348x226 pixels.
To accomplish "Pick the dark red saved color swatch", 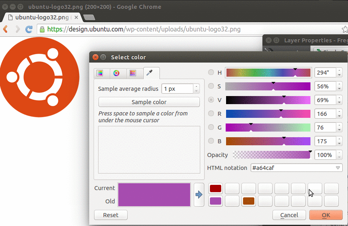I will 216,188.
